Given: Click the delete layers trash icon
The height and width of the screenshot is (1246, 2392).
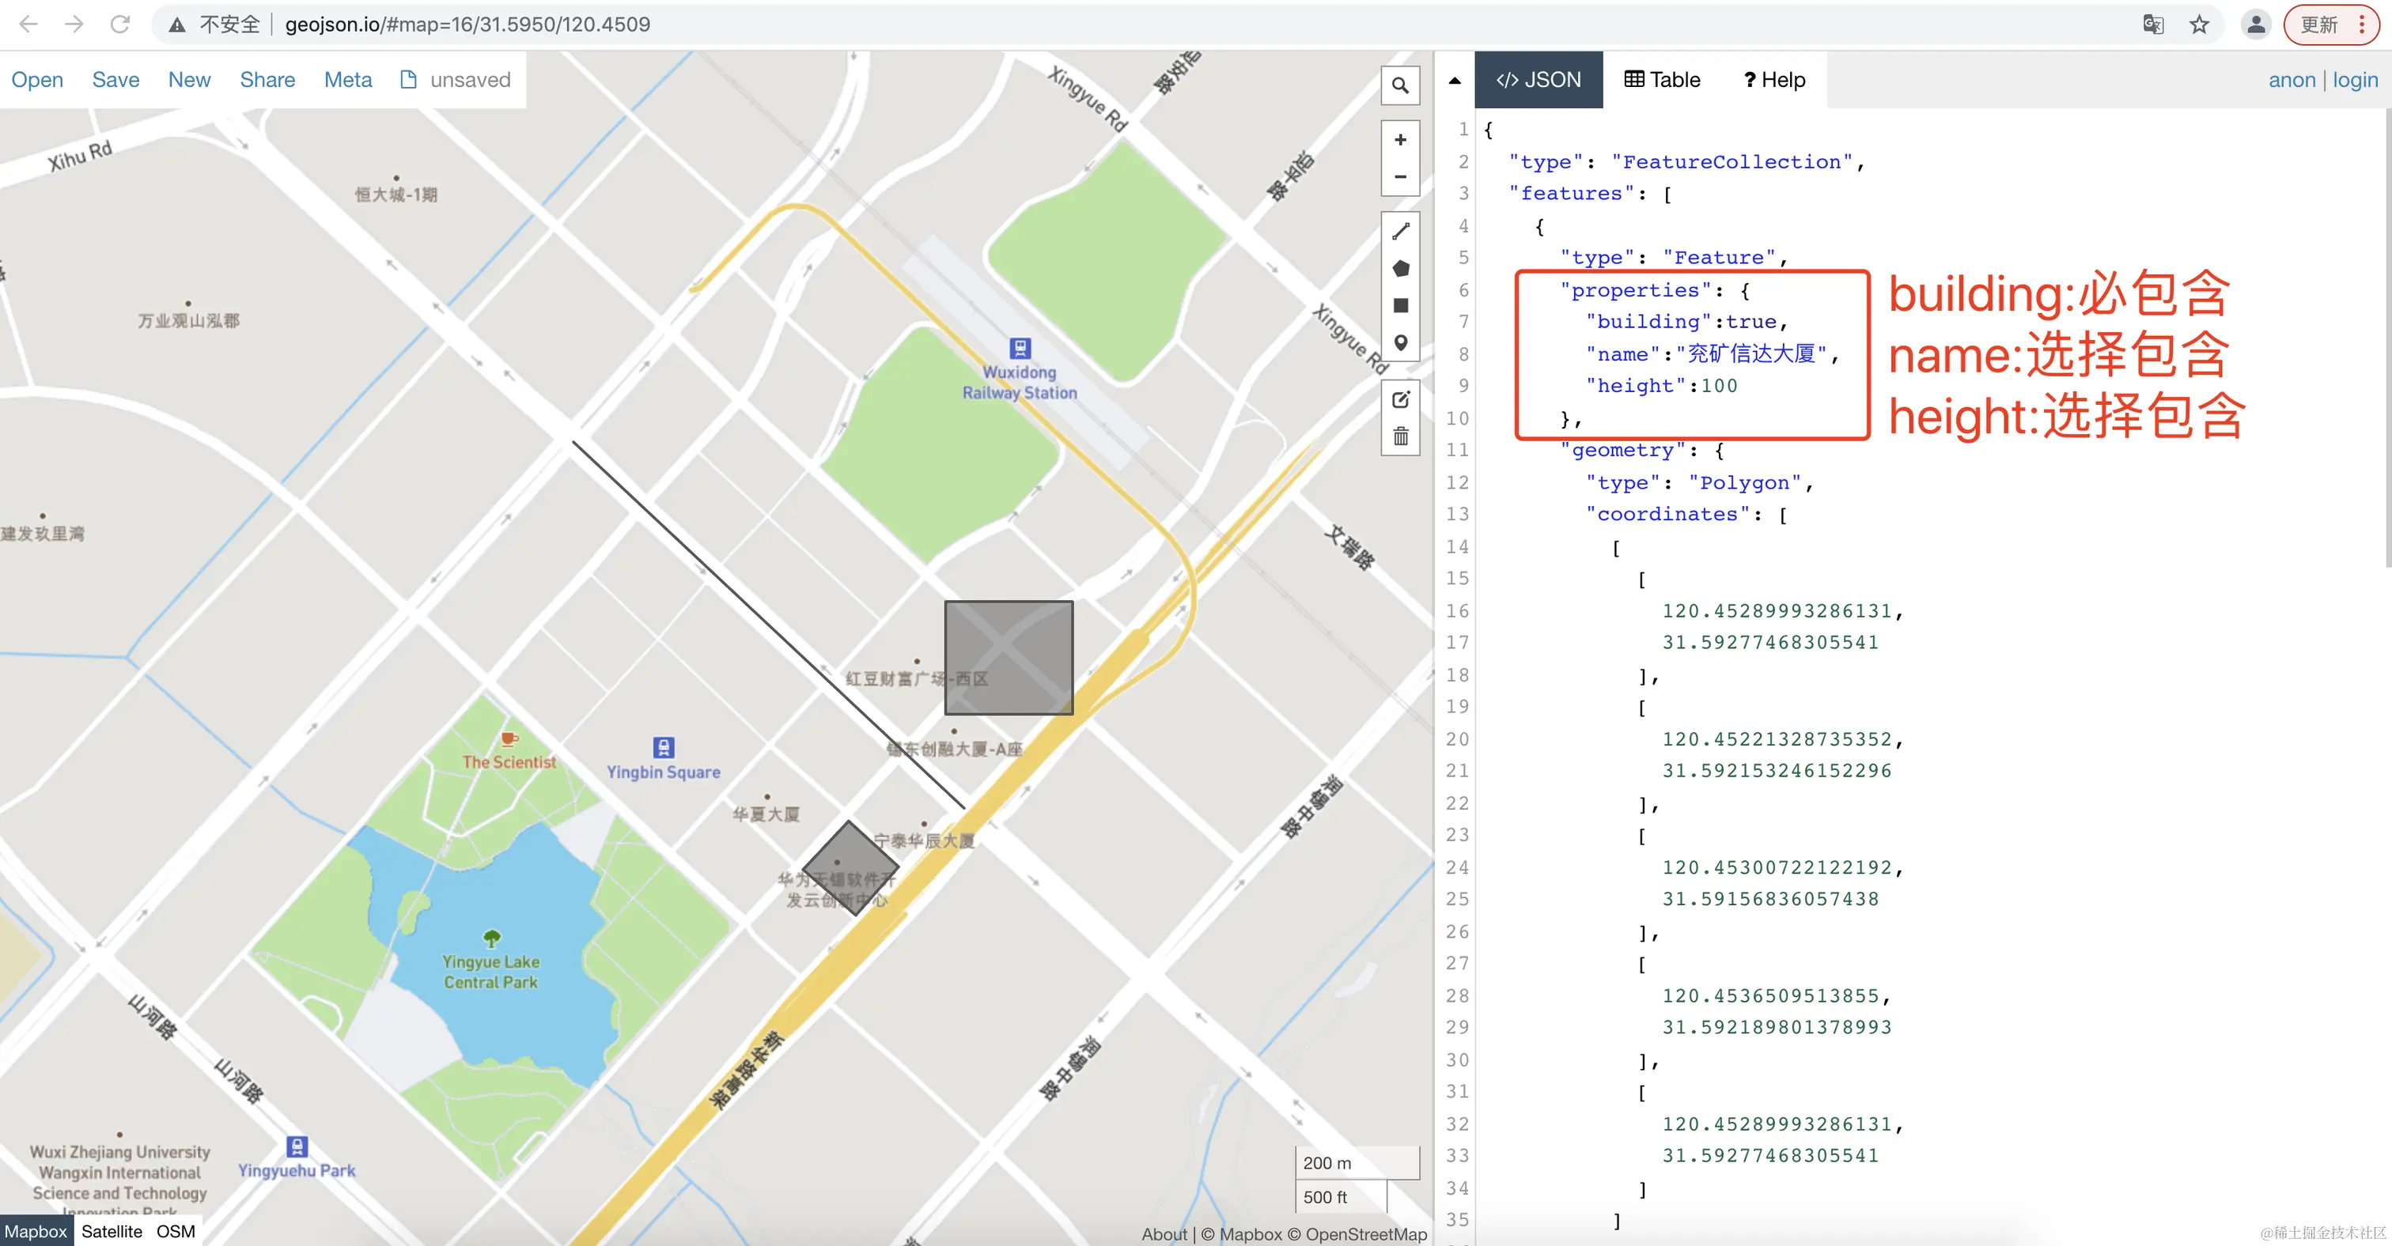Looking at the screenshot, I should 1399,436.
